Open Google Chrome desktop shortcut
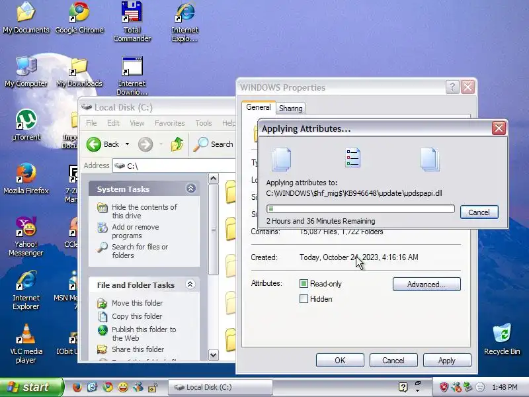This screenshot has width=529, height=397. pyautogui.click(x=79, y=18)
